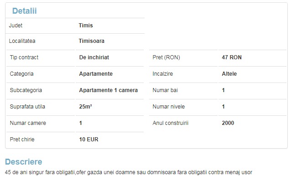The height and width of the screenshot is (181, 291).
Task: Click the 25m² surface area value
Action: (x=85, y=107)
